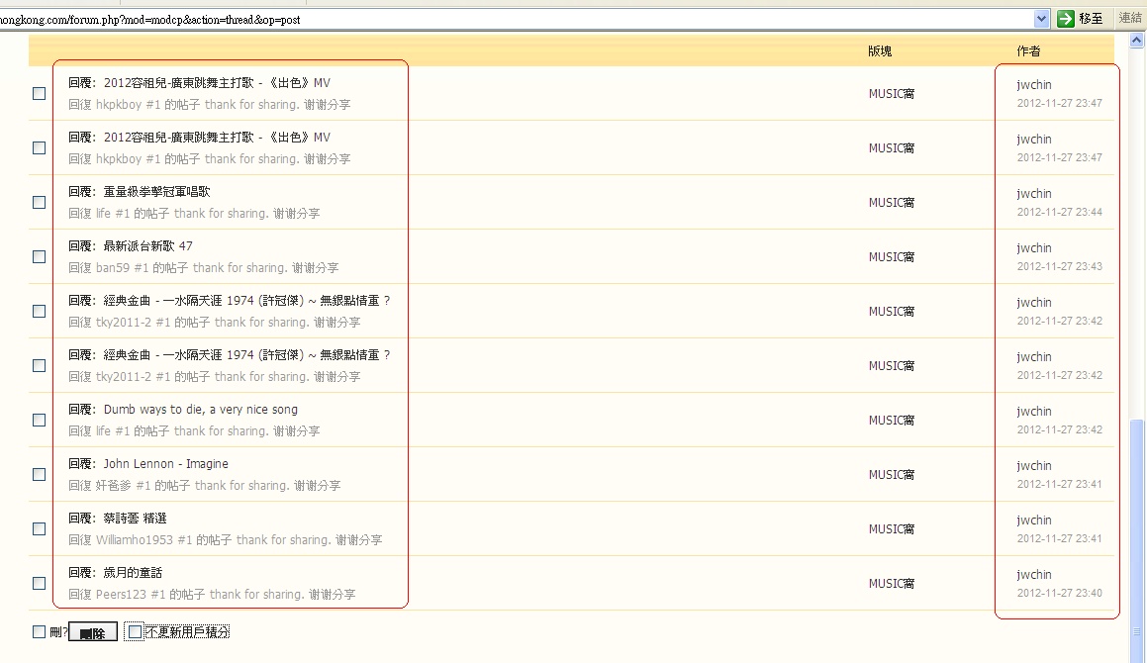Click the scrollbar up arrow
The image size is (1147, 663).
[1138, 40]
